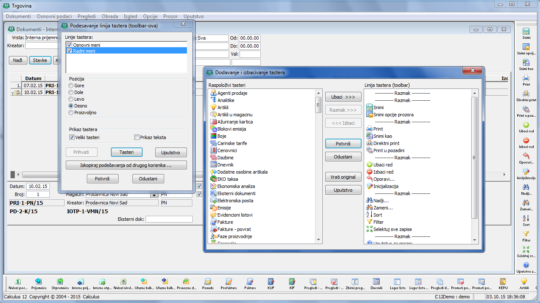Viewport: 540px width, 303px height.
Task: Click the KUF icon in bottom toolbar
Action: pos(271,282)
